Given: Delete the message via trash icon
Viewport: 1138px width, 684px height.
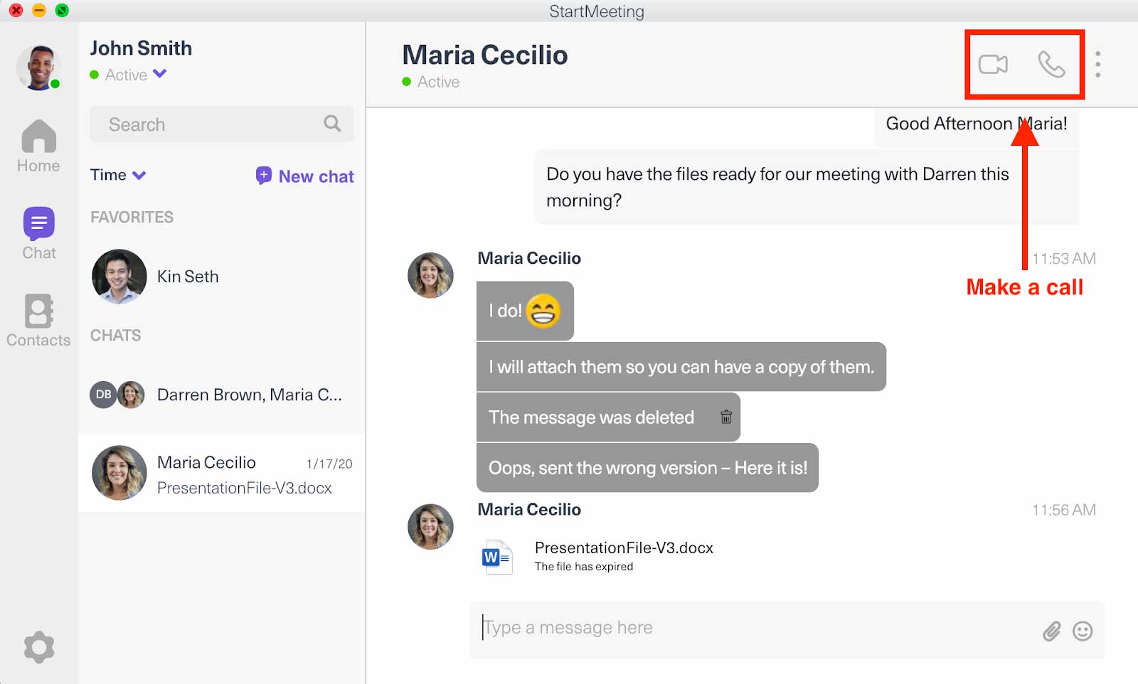Looking at the screenshot, I should [725, 418].
